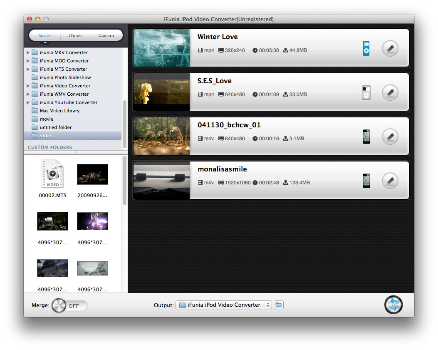438x350 pixels.
Task: Select iFunia MOD Converter label
Action: tap(64, 61)
